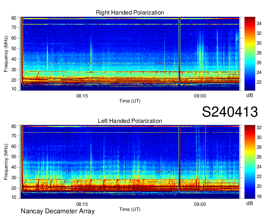Click the 'Time (UT)' label under the upper plot
Viewport: 266px width, 216px height.
pos(130,101)
